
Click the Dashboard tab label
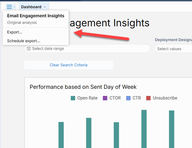coord(31,7)
